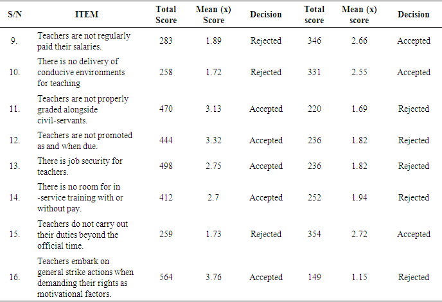The width and height of the screenshot is (442, 302).
Task: Click the total score value 498
Action: [x=166, y=166]
